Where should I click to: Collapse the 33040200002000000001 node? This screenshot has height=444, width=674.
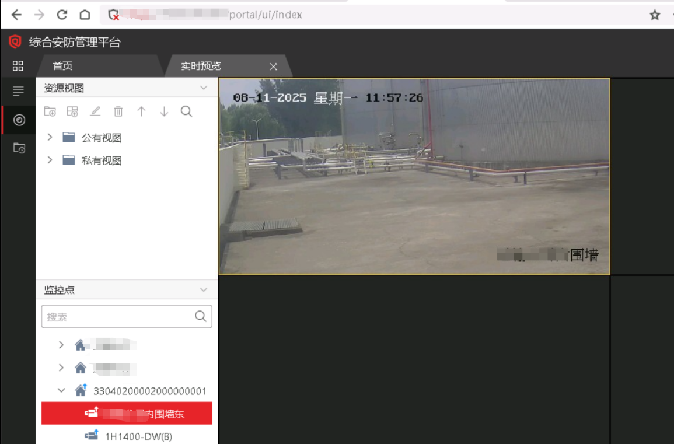pyautogui.click(x=61, y=391)
